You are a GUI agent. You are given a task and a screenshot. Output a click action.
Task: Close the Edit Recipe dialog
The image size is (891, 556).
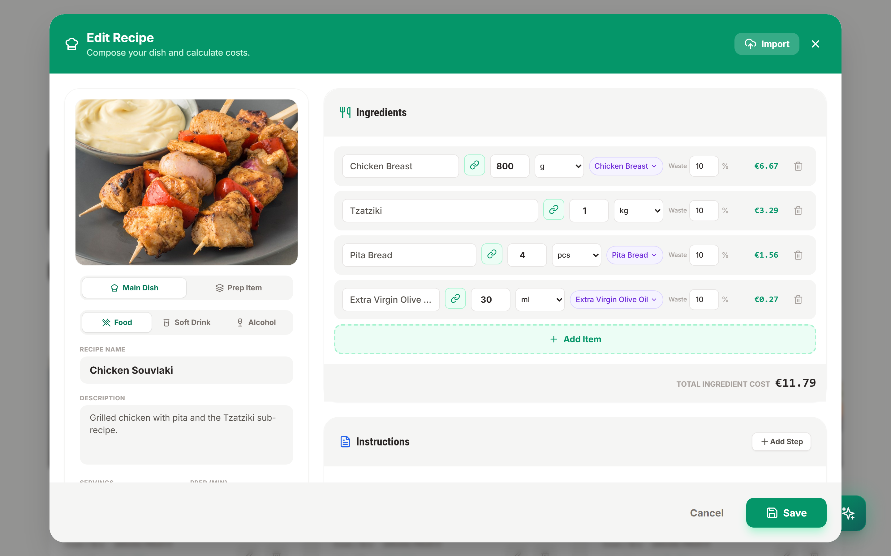(815, 44)
